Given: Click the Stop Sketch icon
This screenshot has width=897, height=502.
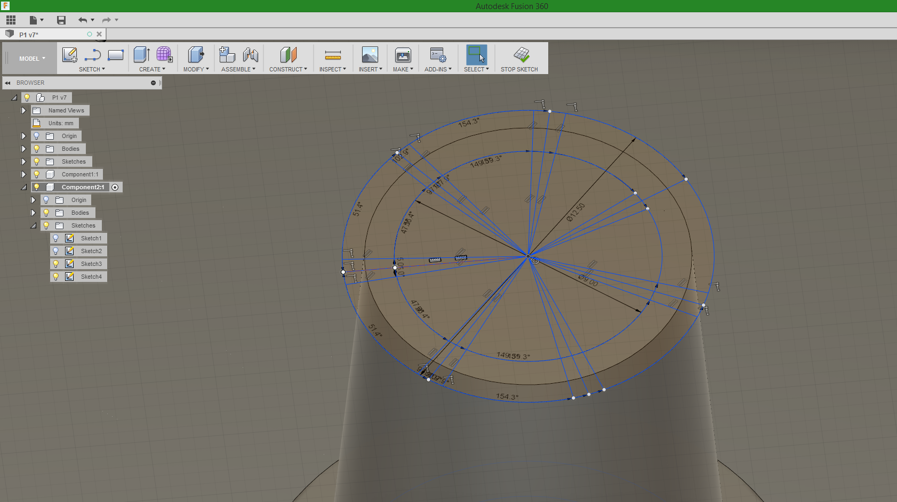Looking at the screenshot, I should coord(522,54).
